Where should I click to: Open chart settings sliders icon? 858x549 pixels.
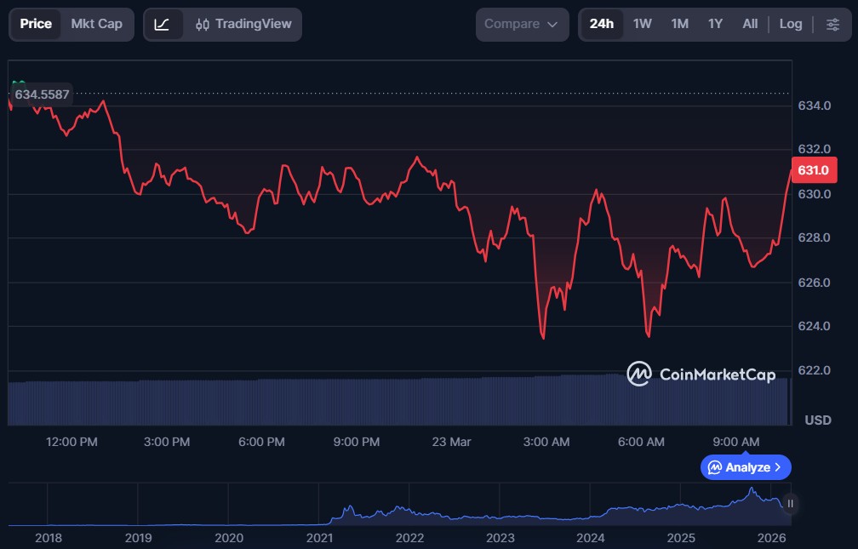click(832, 24)
